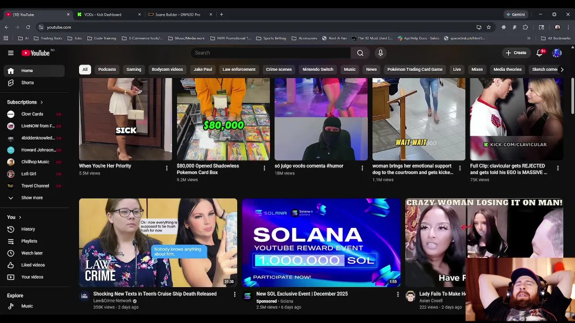Screen dimensions: 575x323
Task: Reload the page in browser
Action: (x=28, y=27)
